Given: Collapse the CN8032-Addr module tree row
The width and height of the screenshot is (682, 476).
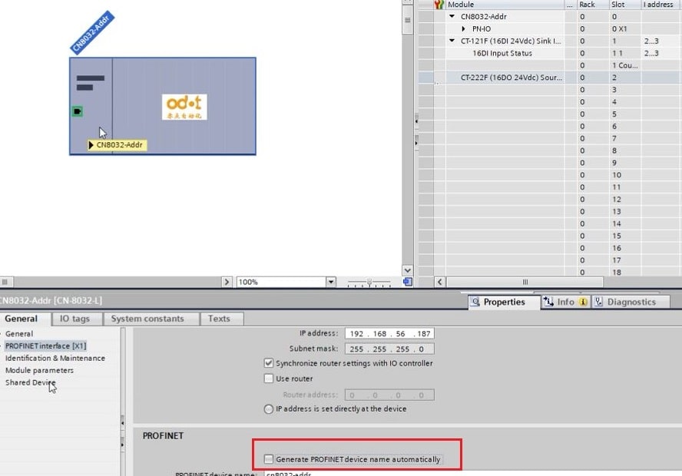Looking at the screenshot, I should point(452,16).
